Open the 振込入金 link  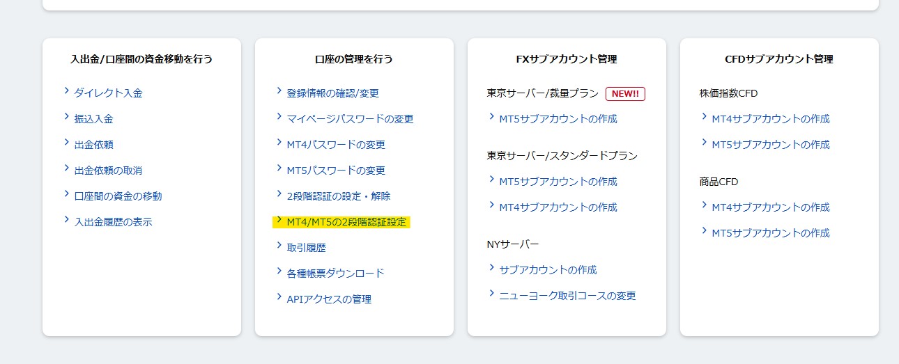[93, 119]
